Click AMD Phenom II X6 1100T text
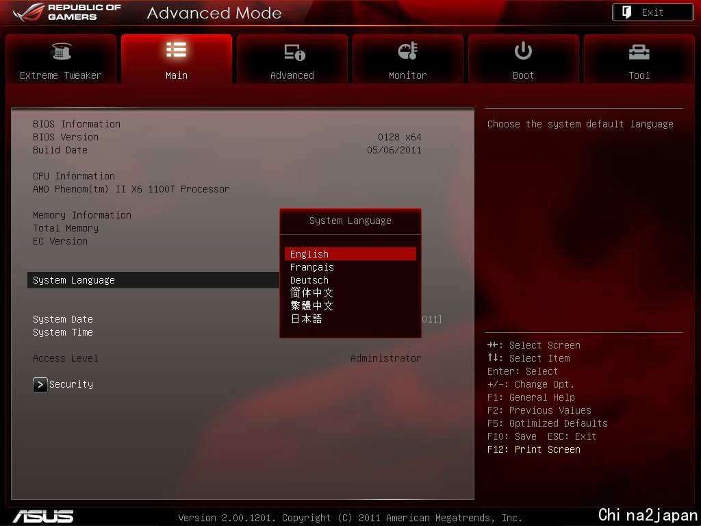The width and height of the screenshot is (701, 526). (x=131, y=189)
